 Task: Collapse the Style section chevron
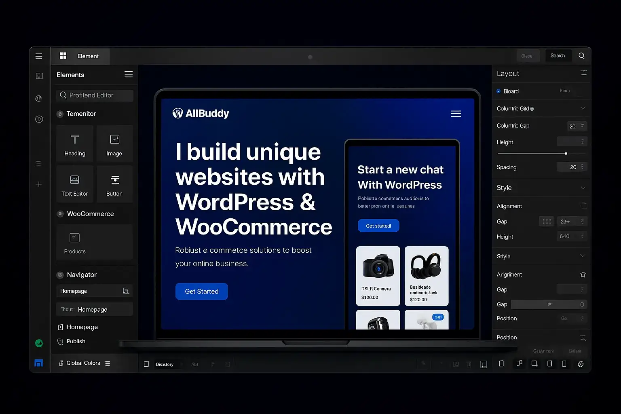click(583, 188)
